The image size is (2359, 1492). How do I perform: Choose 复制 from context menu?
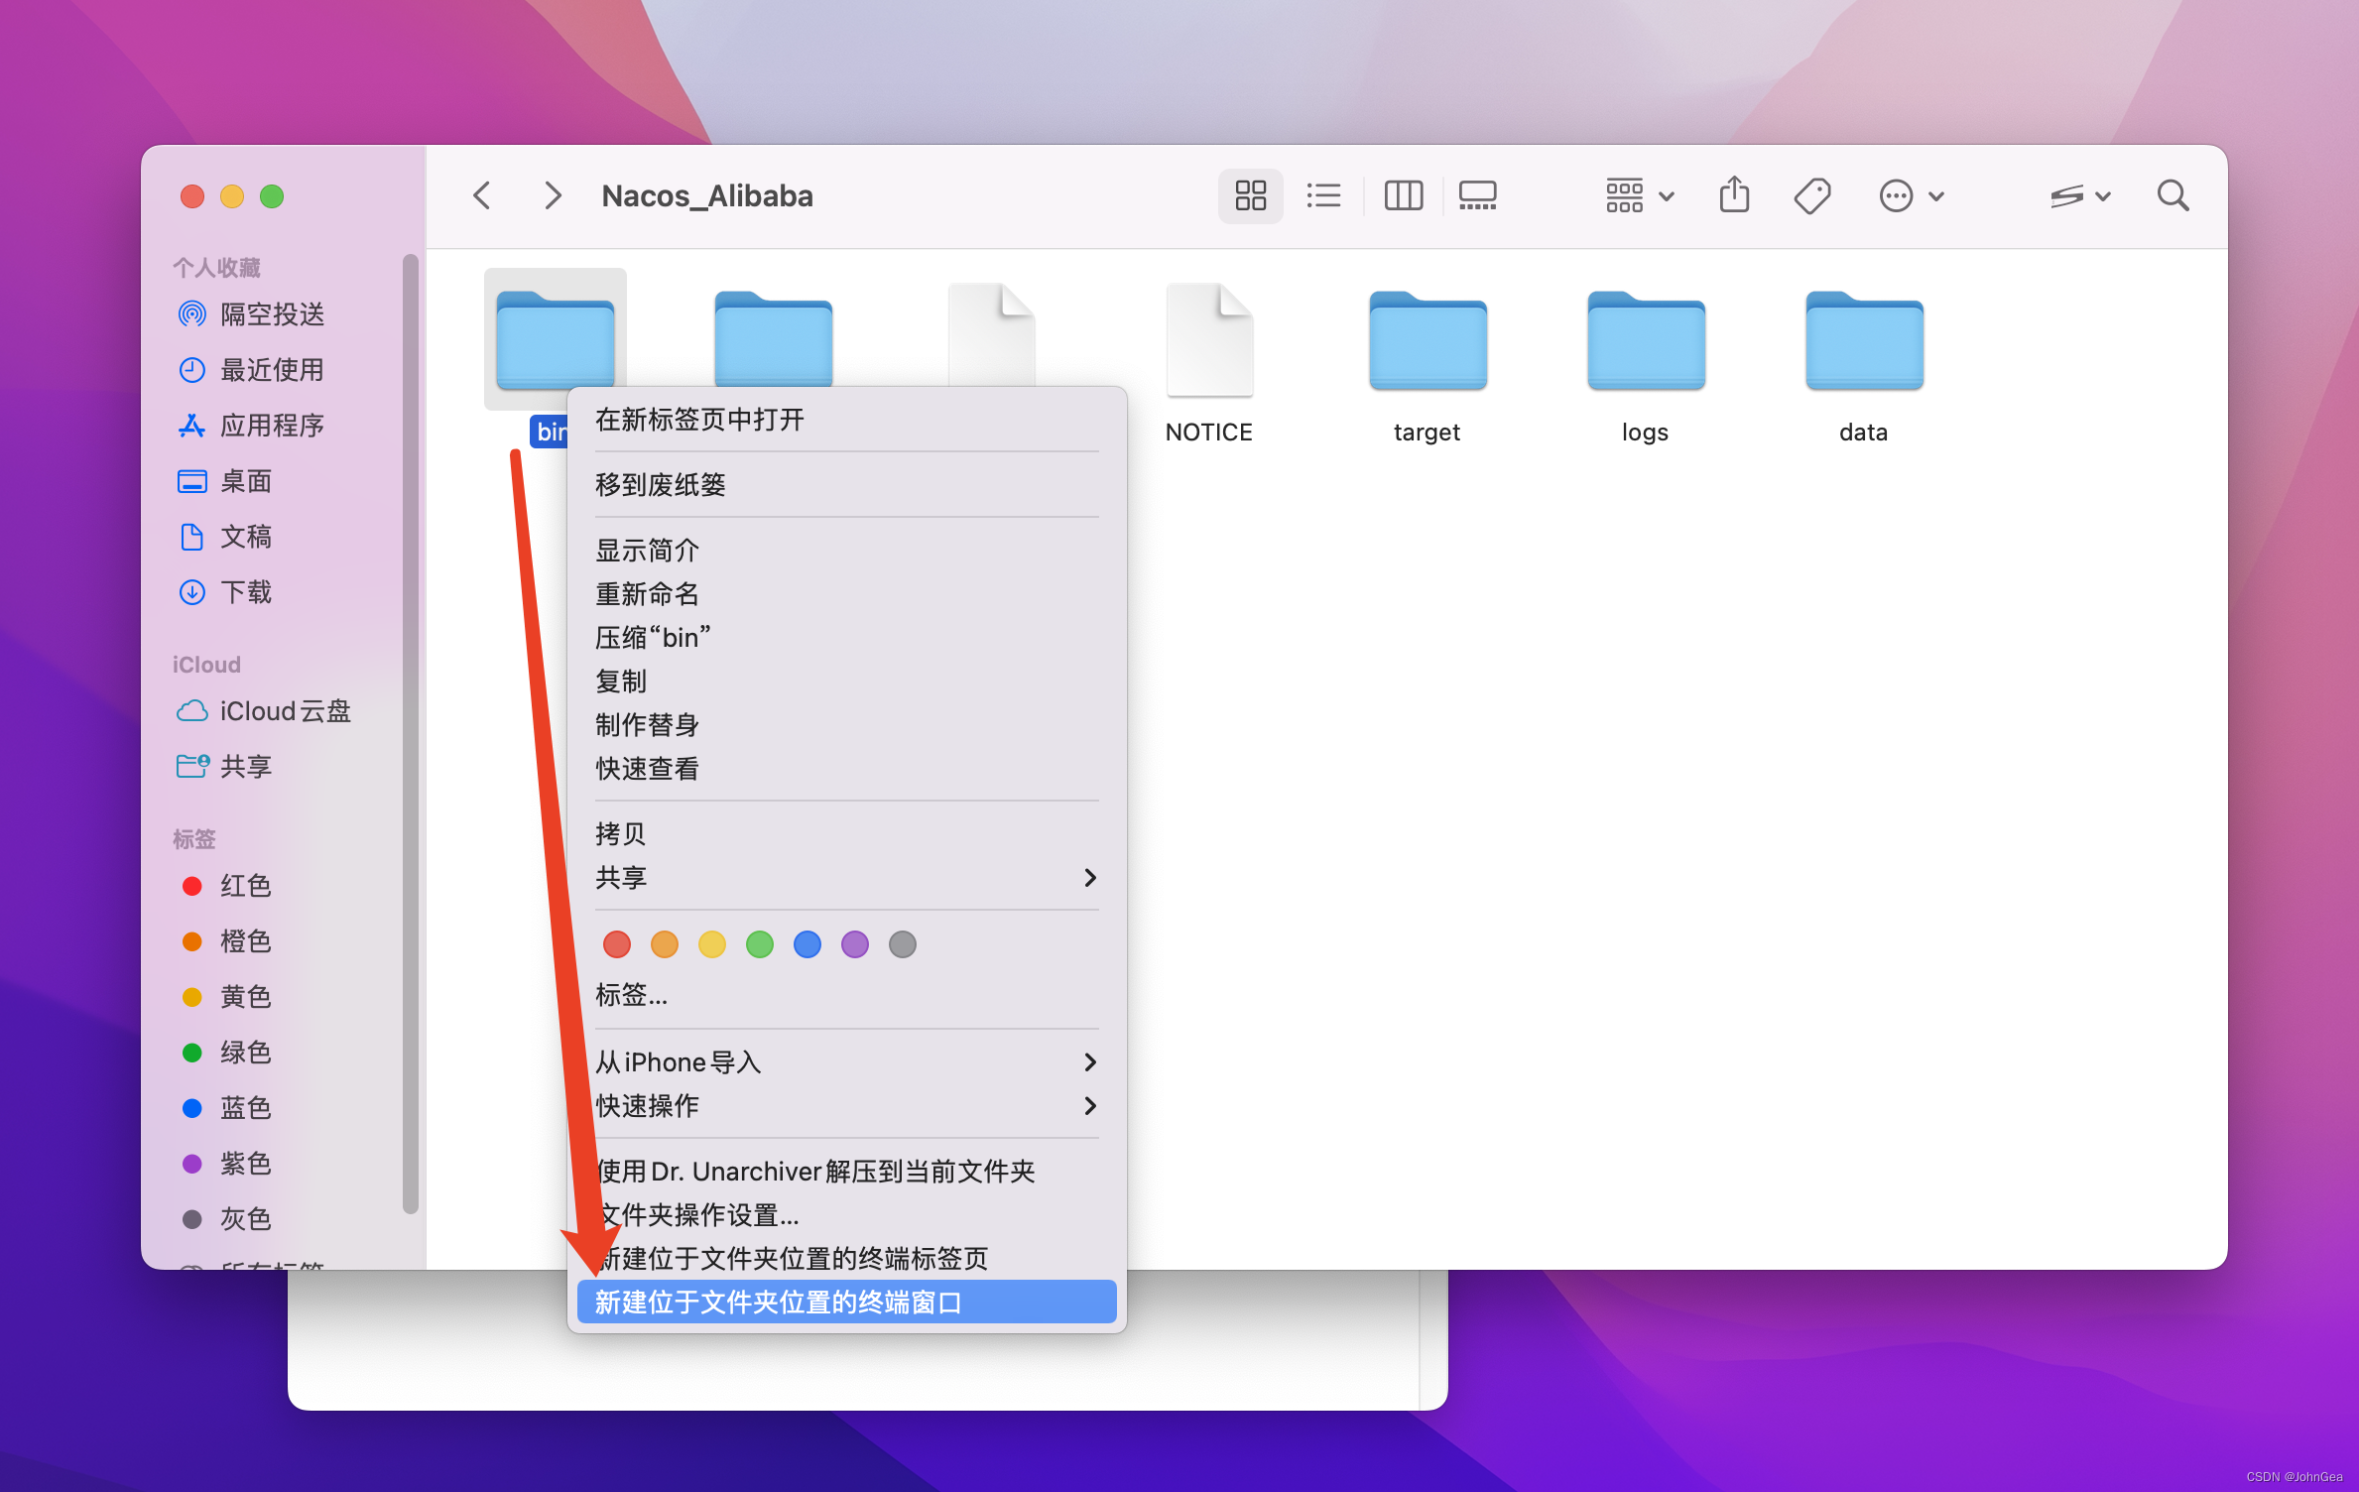(846, 682)
